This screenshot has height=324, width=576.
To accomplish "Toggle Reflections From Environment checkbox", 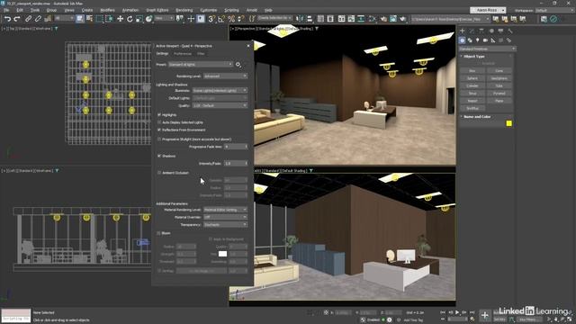I will point(159,130).
